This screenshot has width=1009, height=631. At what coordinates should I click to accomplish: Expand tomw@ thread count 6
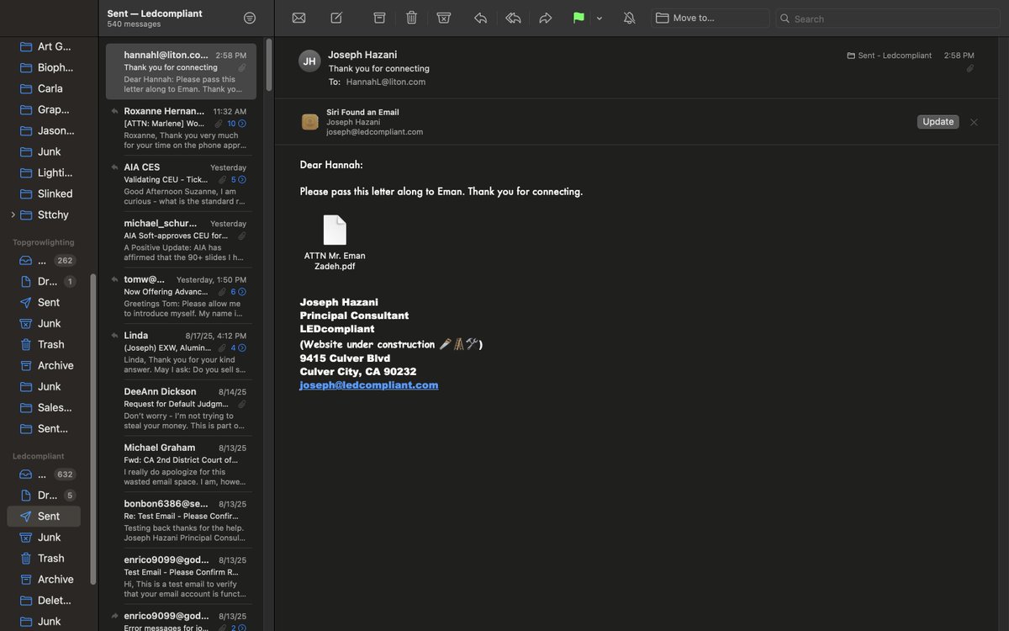(239, 291)
